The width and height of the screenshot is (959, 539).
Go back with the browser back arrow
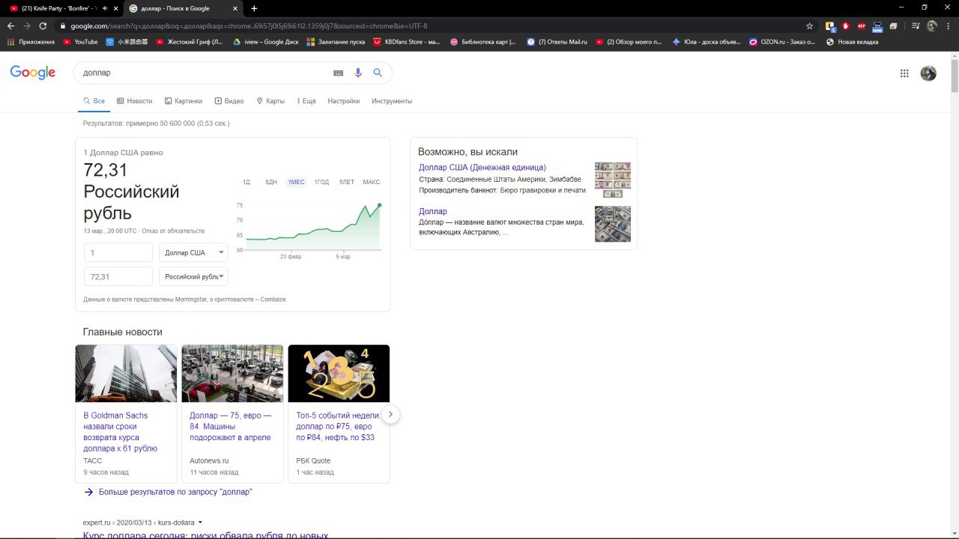10,25
